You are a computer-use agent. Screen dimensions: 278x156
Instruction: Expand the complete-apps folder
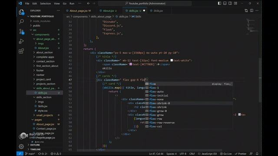[x=45, y=57]
